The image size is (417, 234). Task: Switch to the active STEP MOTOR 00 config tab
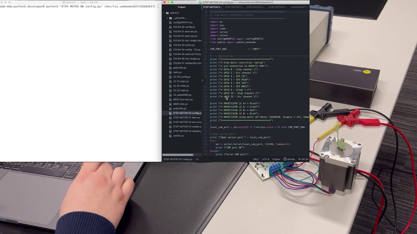tap(212, 7)
